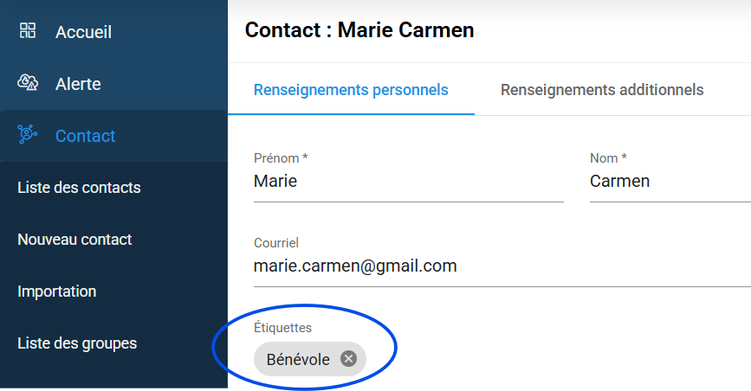Remove the Bénévole tag with its X icon
751x391 pixels.
348,359
